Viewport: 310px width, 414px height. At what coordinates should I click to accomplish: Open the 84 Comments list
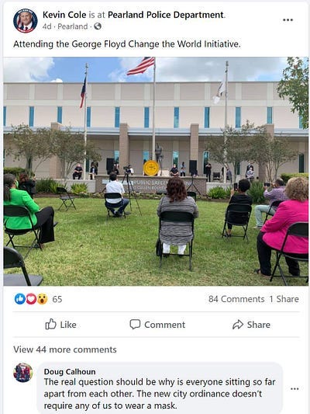[236, 299]
